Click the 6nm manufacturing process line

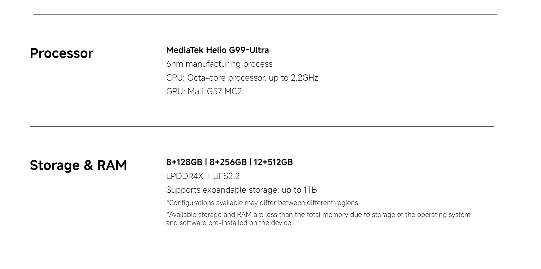219,64
